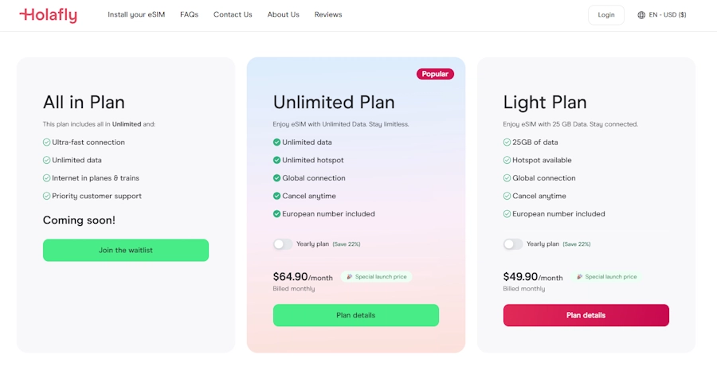Click the Popular badge on Unlimited Plan
Image resolution: width=717 pixels, height=370 pixels.
coord(435,74)
